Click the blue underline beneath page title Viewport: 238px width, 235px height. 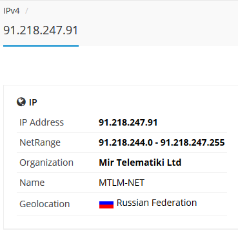point(41,46)
